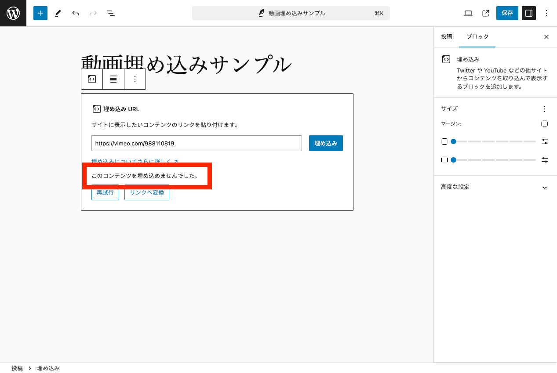Select 埋め込み in the bottom breadcrumb
Screen dimensions: 557x373
tap(48, 368)
